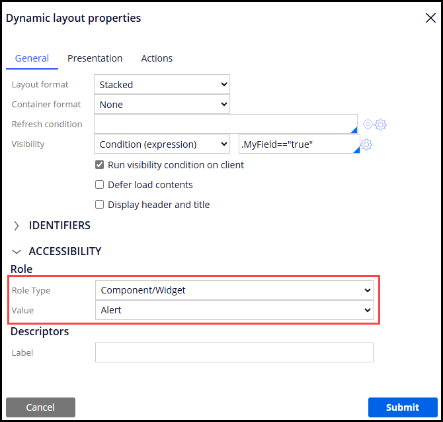Click the Layout format label
Image resolution: width=443 pixels, height=422 pixels.
point(40,84)
